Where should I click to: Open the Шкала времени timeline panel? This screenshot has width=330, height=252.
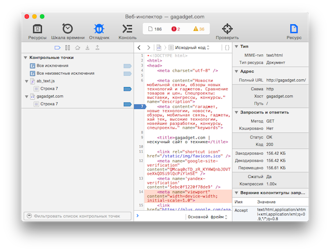[68, 32]
